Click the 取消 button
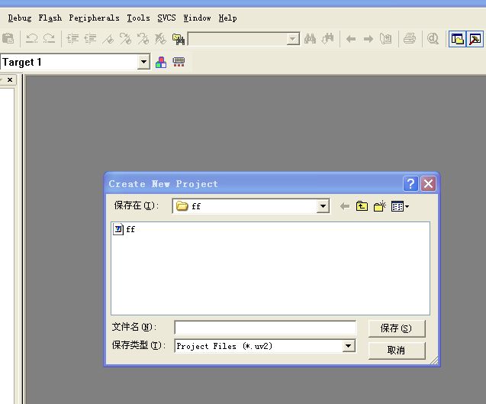 pyautogui.click(x=397, y=351)
